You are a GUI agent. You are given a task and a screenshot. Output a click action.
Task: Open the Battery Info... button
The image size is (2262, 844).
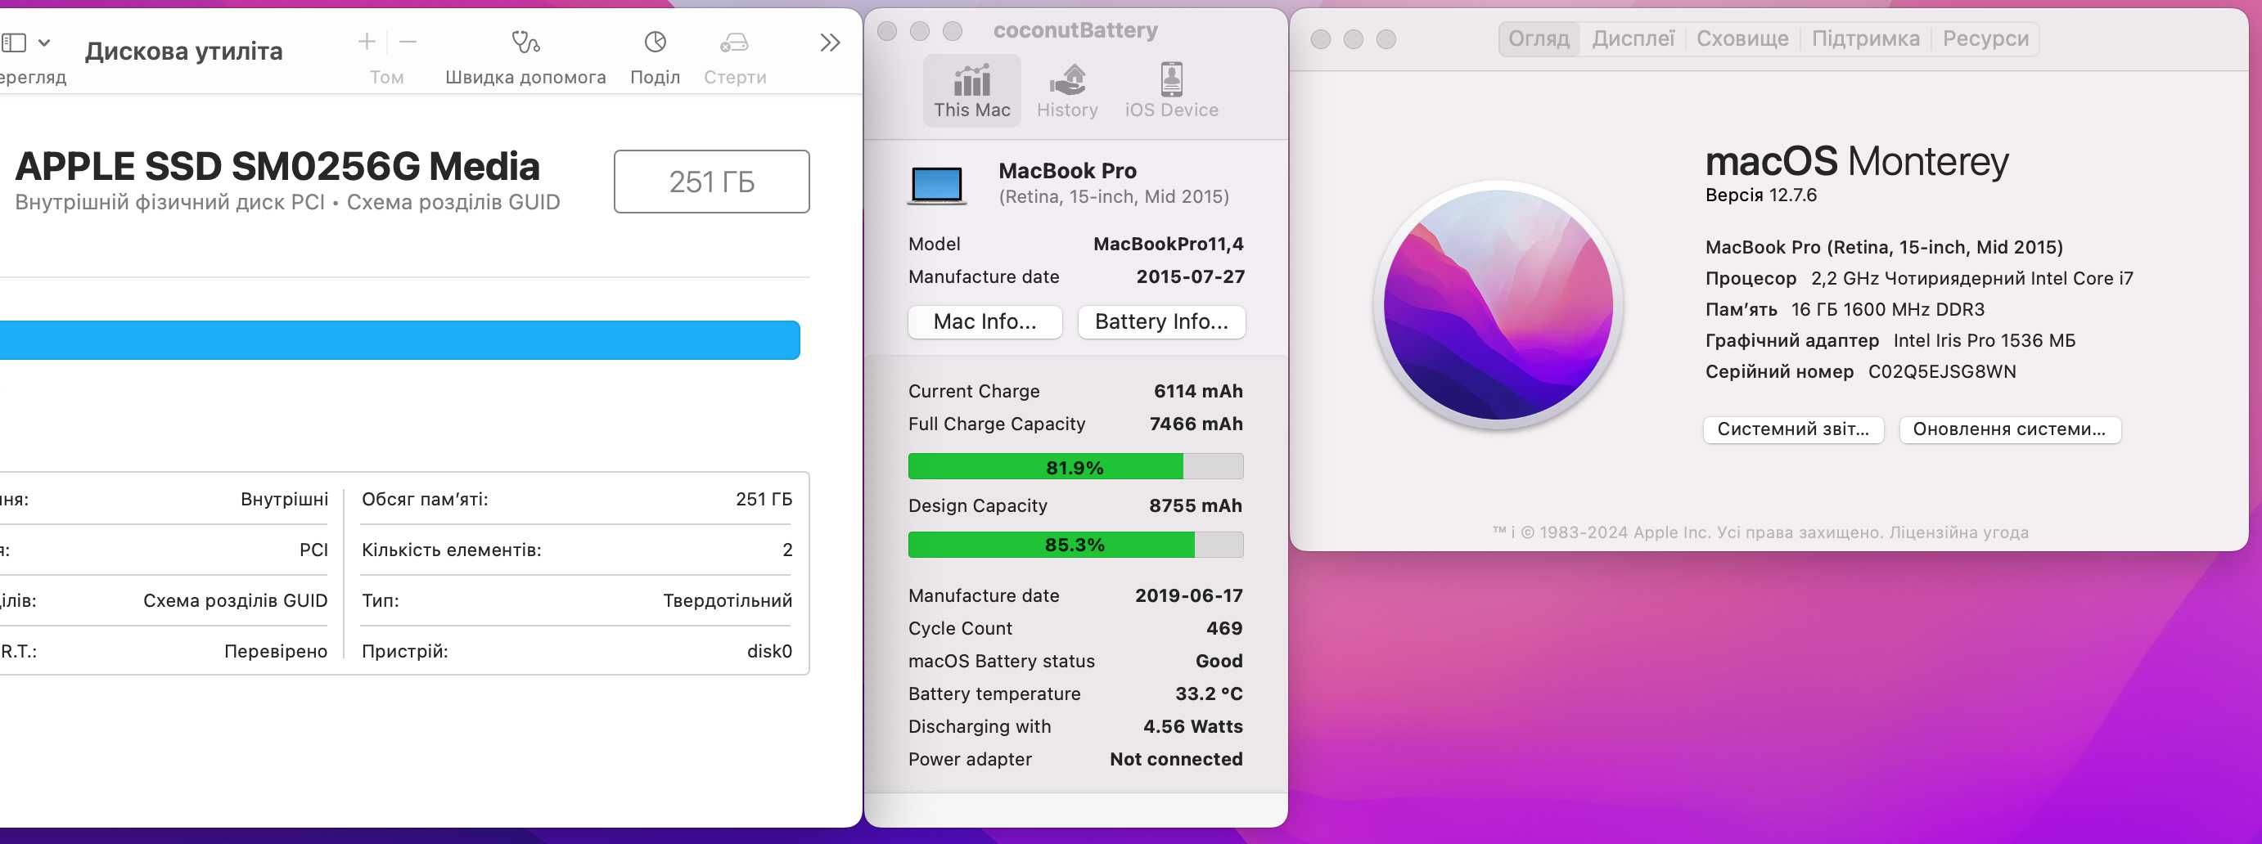[1160, 322]
